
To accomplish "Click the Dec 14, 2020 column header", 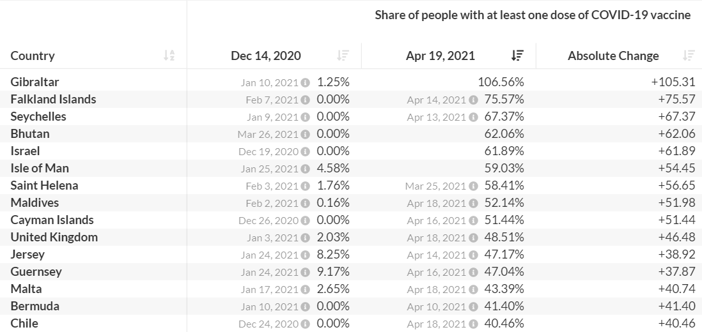I will pyautogui.click(x=266, y=56).
